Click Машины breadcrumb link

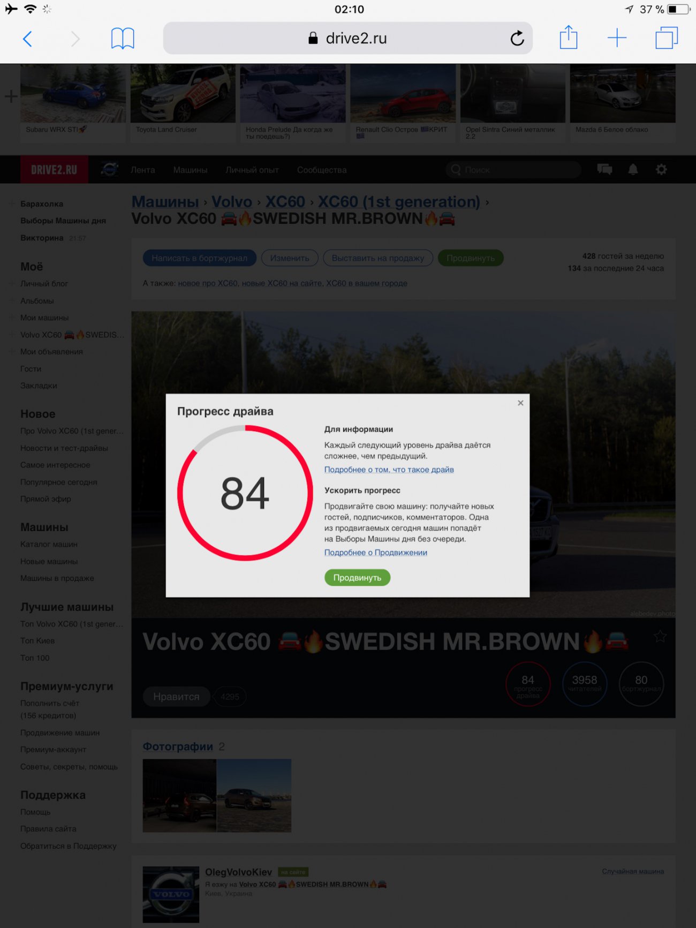pos(165,202)
